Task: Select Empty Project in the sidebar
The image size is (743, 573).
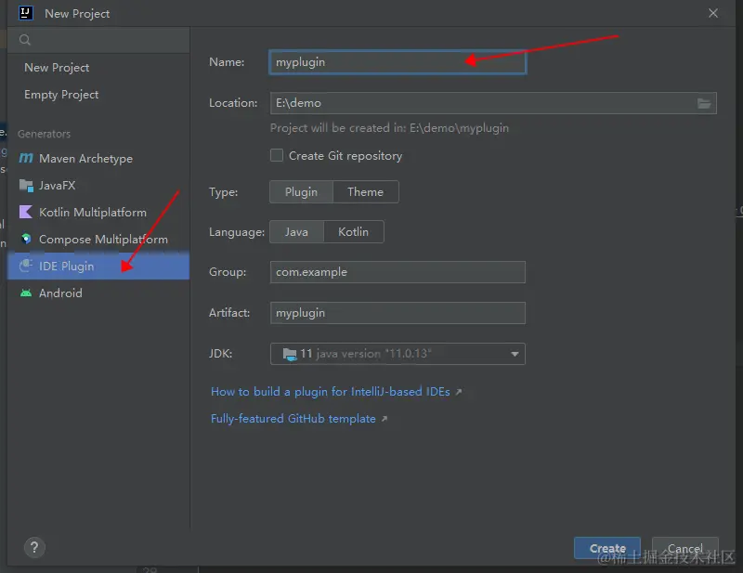Action: click(98, 95)
